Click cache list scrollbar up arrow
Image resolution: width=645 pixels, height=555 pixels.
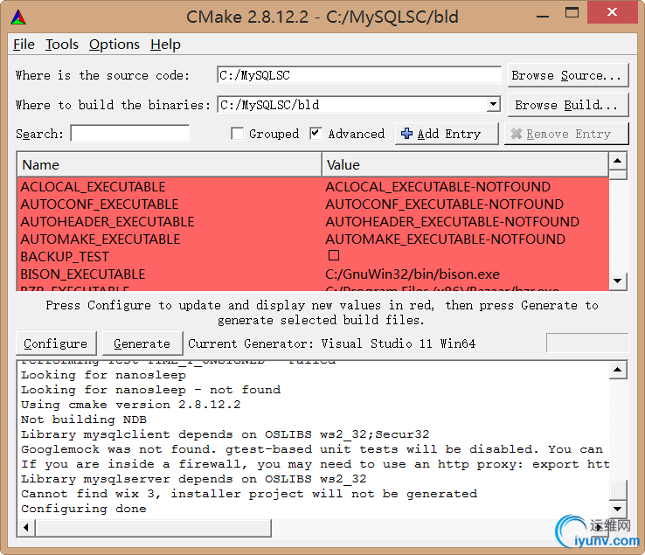point(617,161)
